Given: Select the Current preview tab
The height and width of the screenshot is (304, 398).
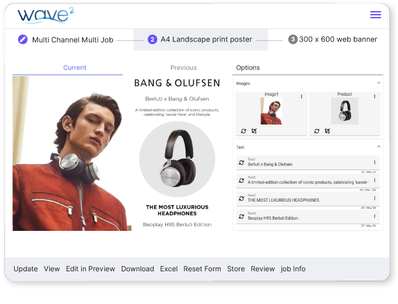Looking at the screenshot, I should click(x=74, y=68).
